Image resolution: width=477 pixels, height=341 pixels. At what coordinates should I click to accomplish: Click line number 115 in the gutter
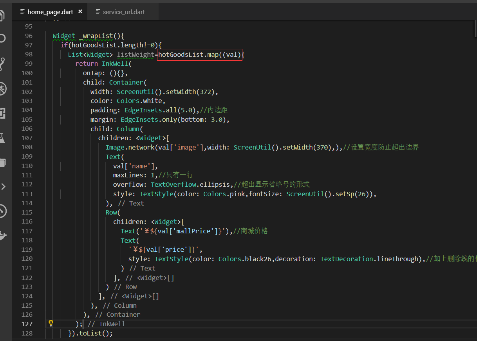(27, 212)
